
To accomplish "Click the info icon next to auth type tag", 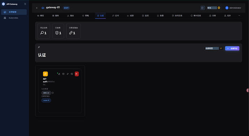I will coord(53,93).
